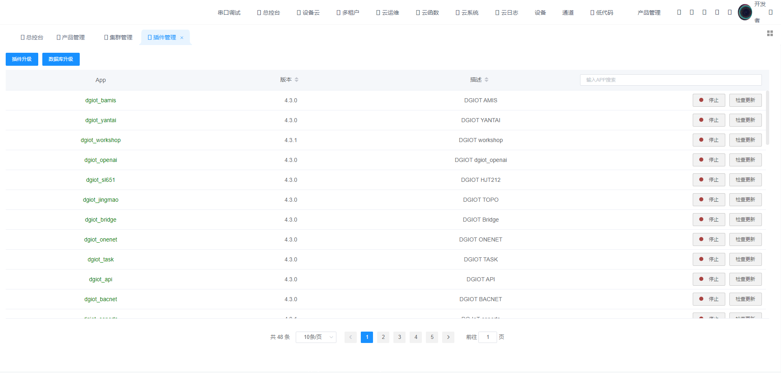
Task: Stop the dgiot_task plugin
Action: coord(709,259)
